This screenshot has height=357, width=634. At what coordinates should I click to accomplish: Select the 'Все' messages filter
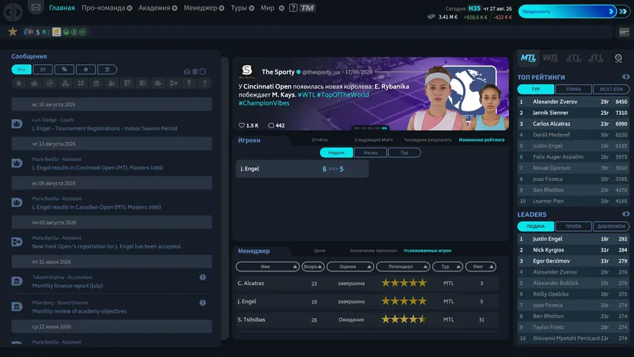pyautogui.click(x=21, y=69)
